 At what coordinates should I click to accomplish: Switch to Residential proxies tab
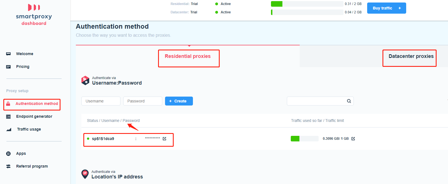188,56
